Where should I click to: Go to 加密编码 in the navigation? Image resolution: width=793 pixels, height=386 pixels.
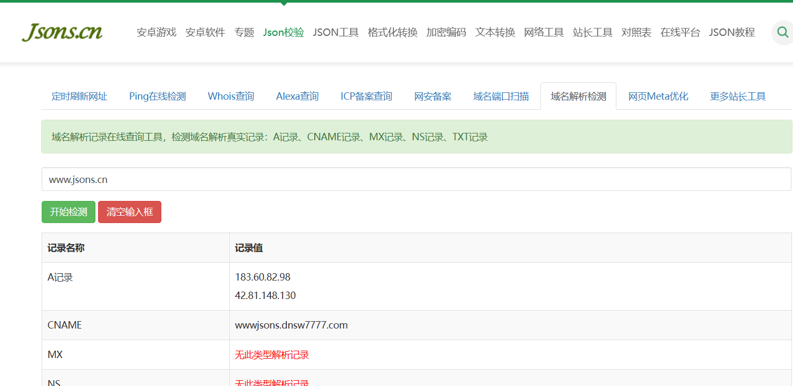[x=446, y=33]
